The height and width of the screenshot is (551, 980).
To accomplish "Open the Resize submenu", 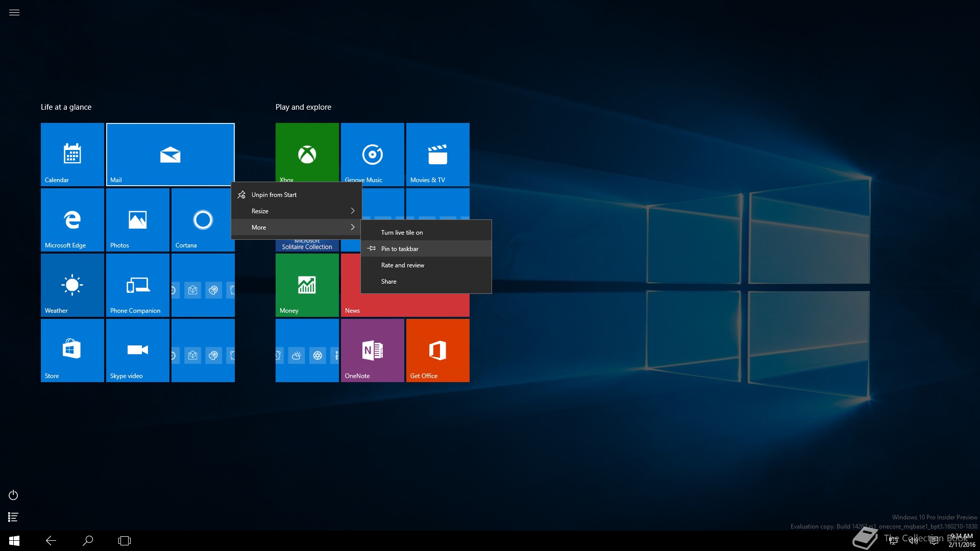I will 297,211.
